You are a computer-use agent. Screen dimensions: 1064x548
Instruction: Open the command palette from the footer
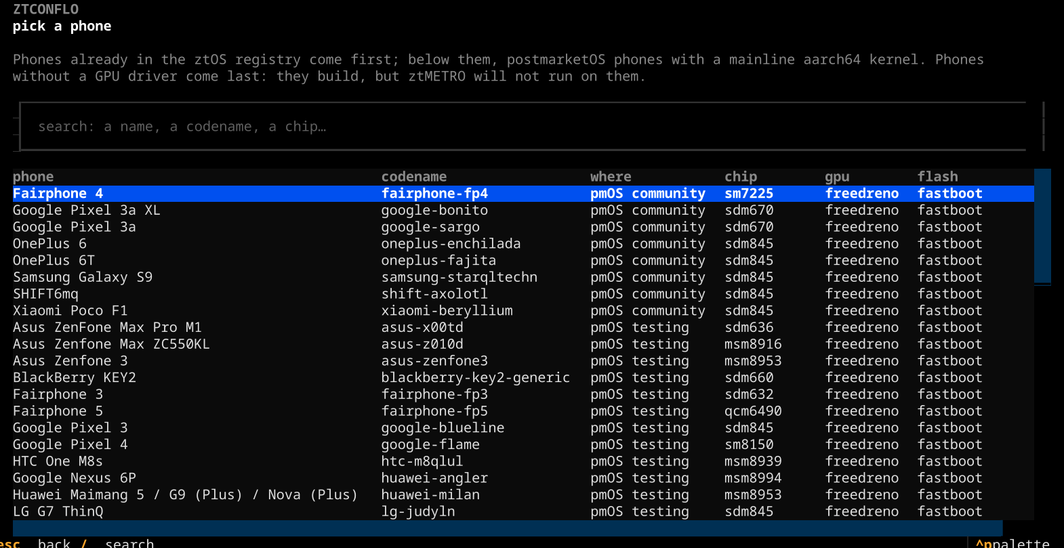click(x=1012, y=543)
